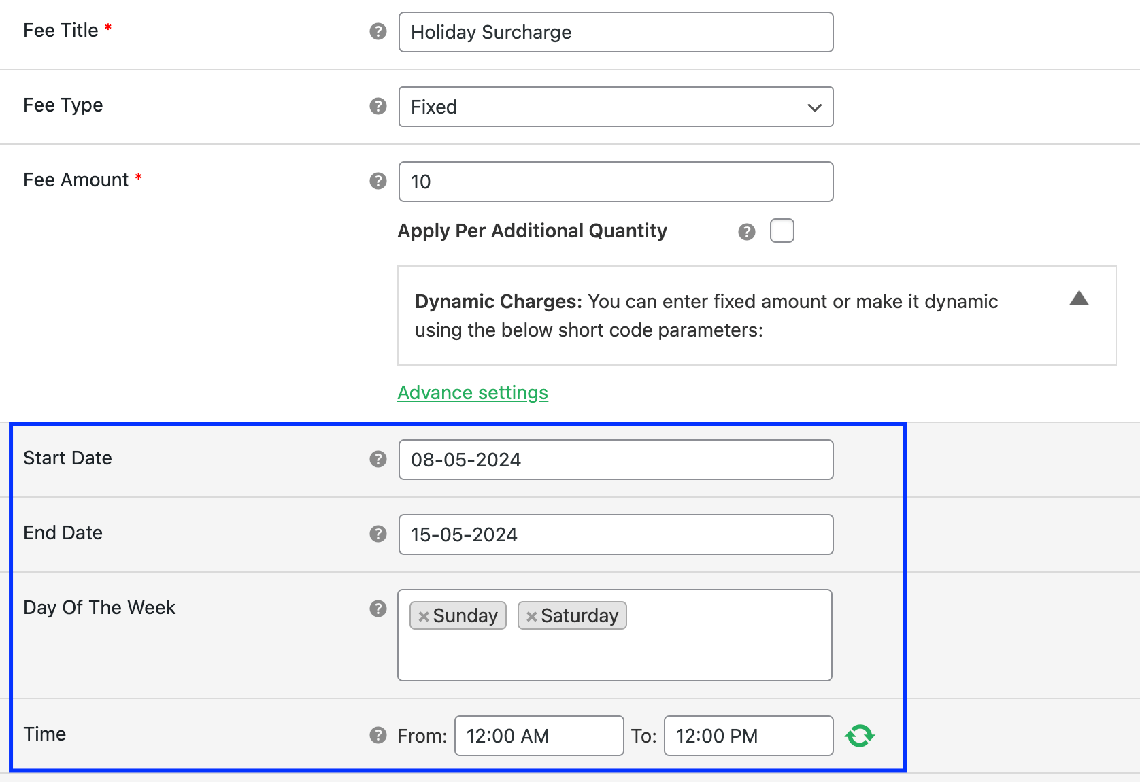Edit the Fee Amount value
The image size is (1140, 782).
[615, 182]
